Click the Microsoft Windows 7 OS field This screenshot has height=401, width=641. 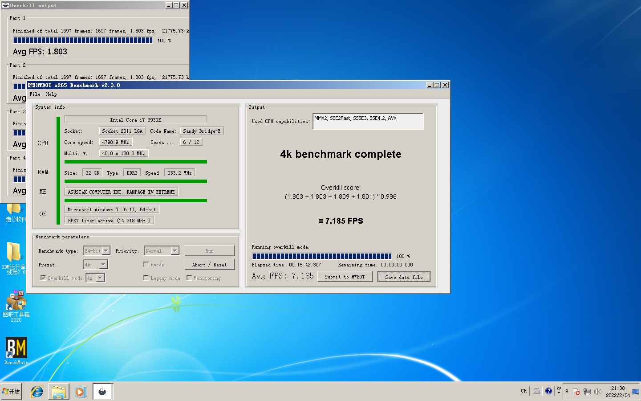pos(112,209)
